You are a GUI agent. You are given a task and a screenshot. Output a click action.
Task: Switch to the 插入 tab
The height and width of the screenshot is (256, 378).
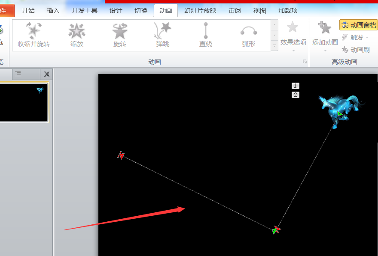(x=53, y=11)
